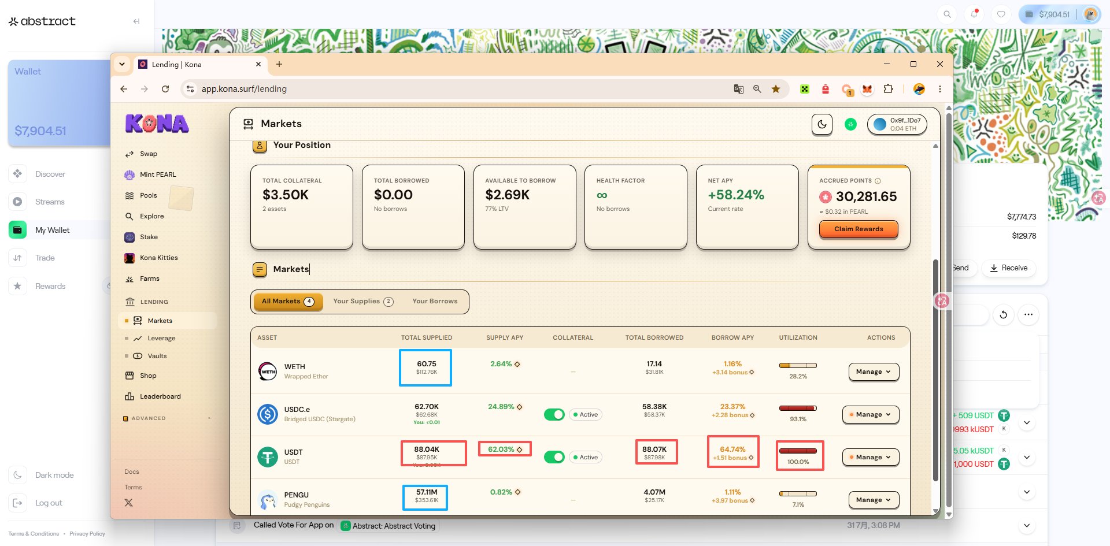1110x546 pixels.
Task: Open the Manage dropdown for USDC.e
Action: tap(871, 415)
